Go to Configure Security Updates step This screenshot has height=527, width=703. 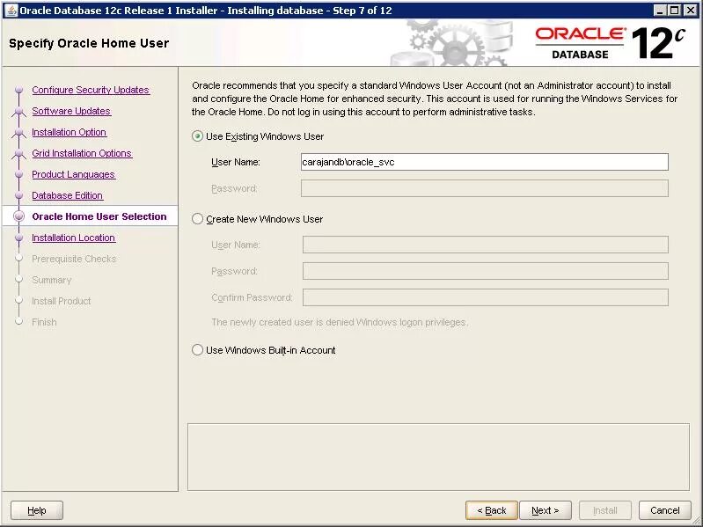91,90
